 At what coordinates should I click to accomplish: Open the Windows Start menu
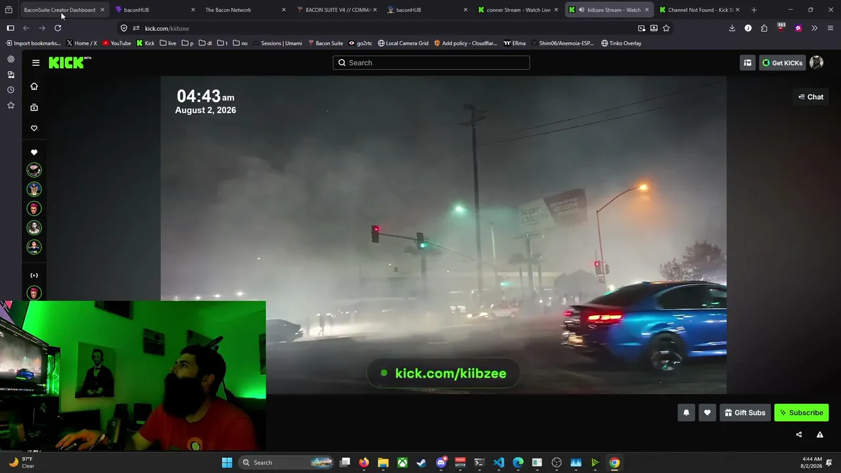(227, 462)
